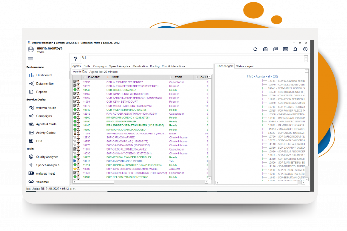Image resolution: width=347 pixels, height=231 pixels.
Task: Sort the table by ID AGENT column
Action: [x=94, y=77]
